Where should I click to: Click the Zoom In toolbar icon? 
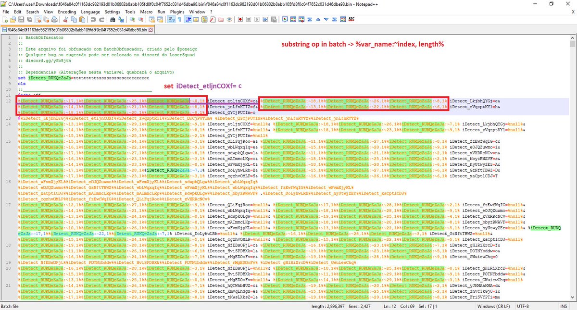coord(132,20)
